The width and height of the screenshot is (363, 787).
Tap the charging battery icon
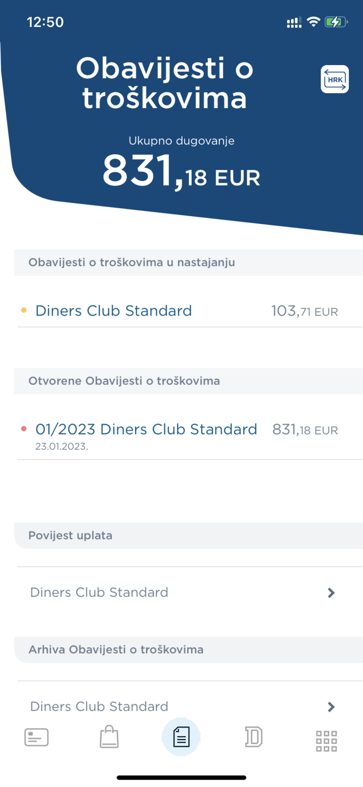coord(335,22)
